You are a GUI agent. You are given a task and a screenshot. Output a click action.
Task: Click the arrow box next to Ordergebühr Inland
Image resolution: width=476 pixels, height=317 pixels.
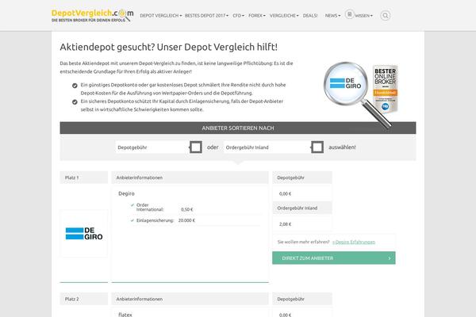click(317, 147)
